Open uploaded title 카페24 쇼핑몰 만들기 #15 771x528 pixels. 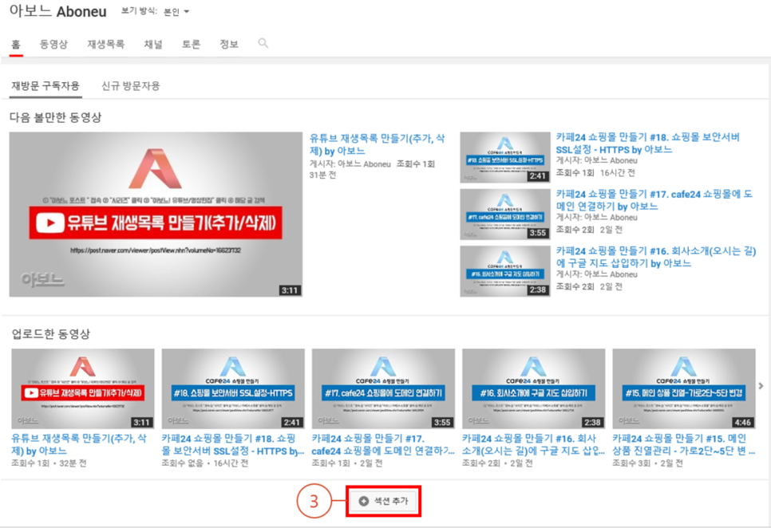click(x=683, y=444)
